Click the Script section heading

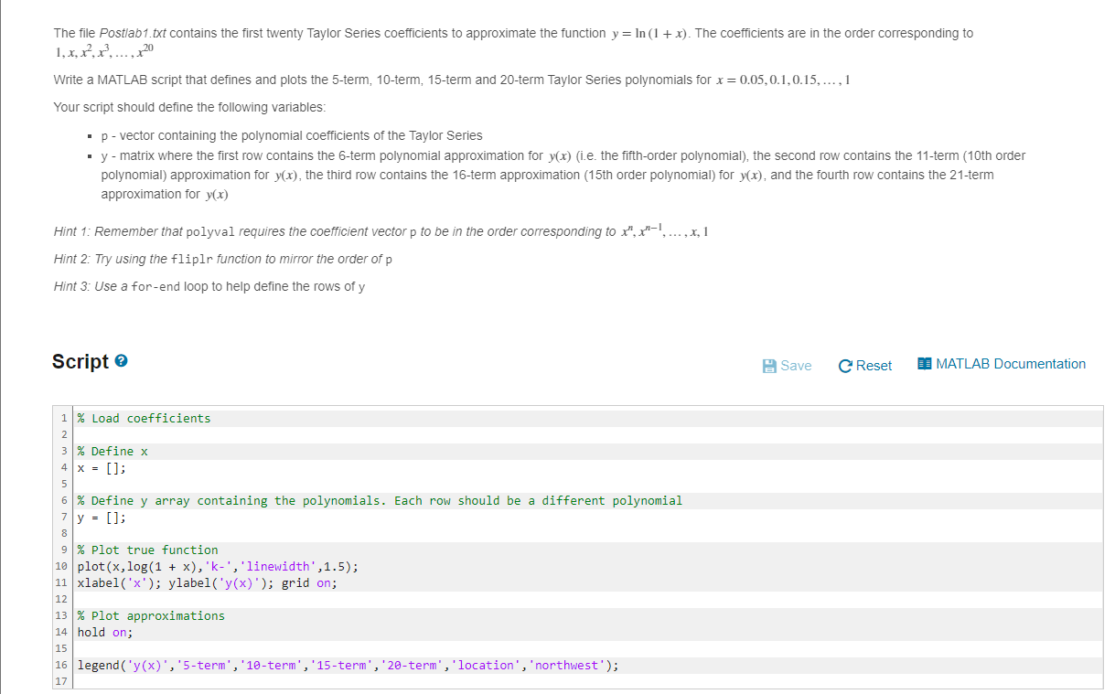pos(80,361)
